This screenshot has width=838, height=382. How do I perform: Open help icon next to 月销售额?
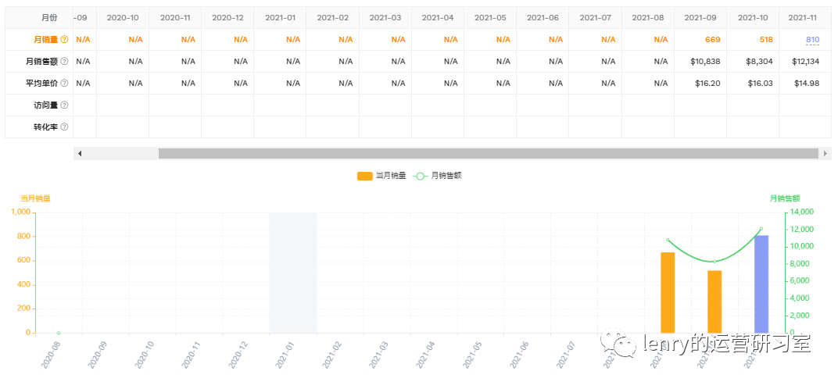pos(65,62)
